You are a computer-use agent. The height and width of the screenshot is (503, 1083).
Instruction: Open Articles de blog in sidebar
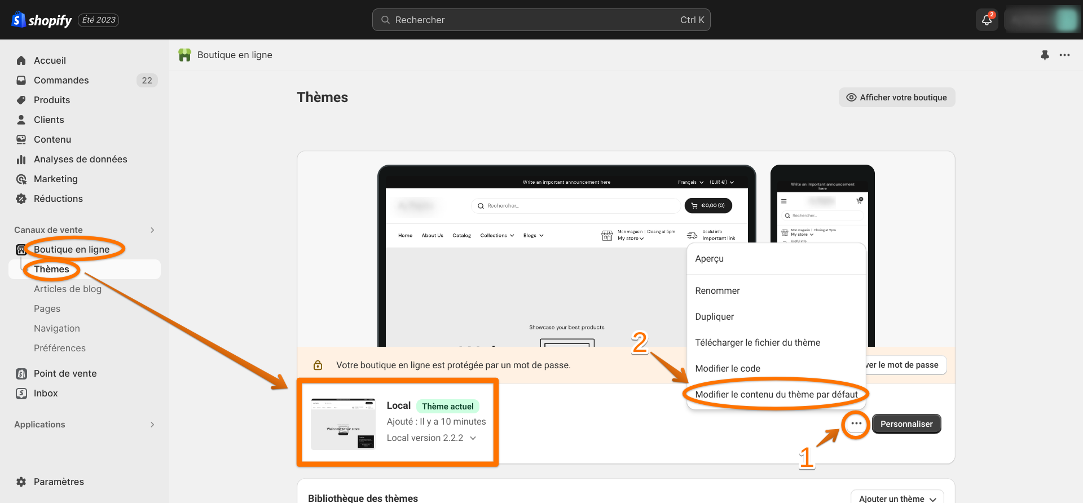(68, 289)
